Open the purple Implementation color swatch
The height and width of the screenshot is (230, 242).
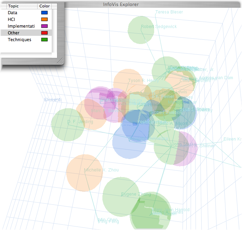pyautogui.click(x=44, y=26)
